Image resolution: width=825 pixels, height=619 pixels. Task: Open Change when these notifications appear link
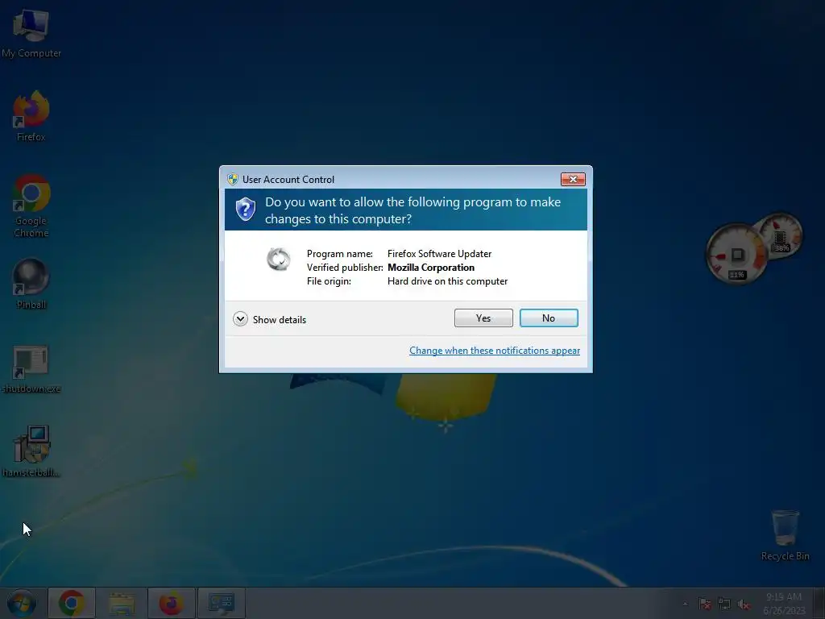495,351
